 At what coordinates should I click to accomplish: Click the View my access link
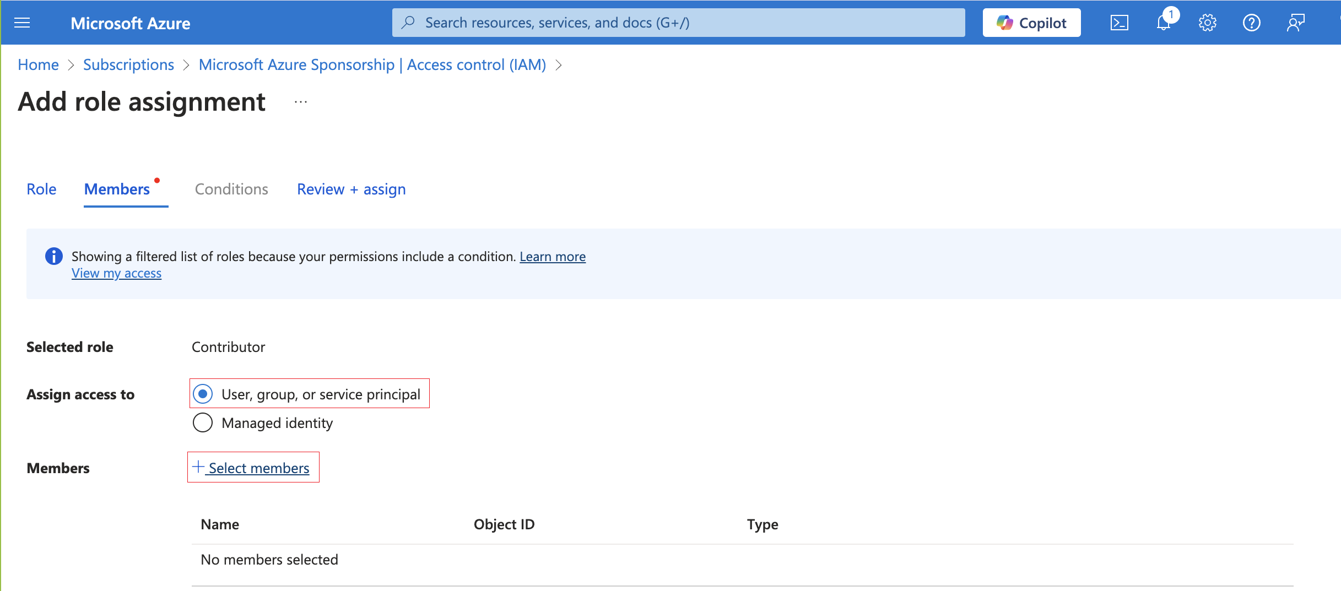116,273
